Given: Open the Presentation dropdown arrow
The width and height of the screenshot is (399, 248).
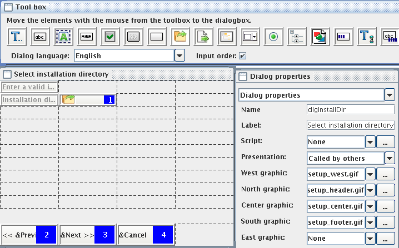Looking at the screenshot, I should (390, 158).
